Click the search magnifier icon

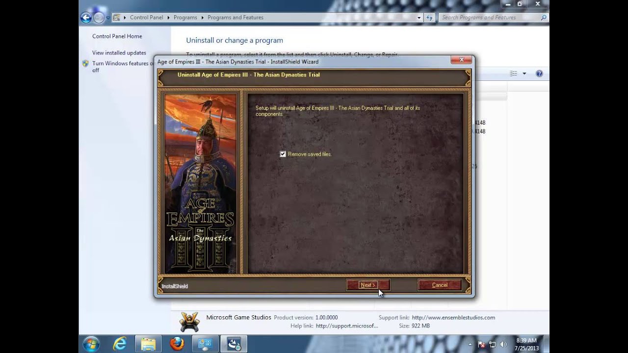543,18
